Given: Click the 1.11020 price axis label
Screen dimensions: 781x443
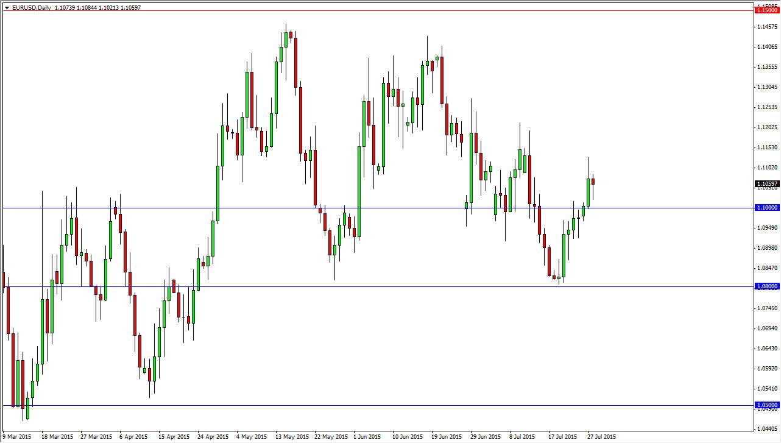Looking at the screenshot, I should point(768,168).
